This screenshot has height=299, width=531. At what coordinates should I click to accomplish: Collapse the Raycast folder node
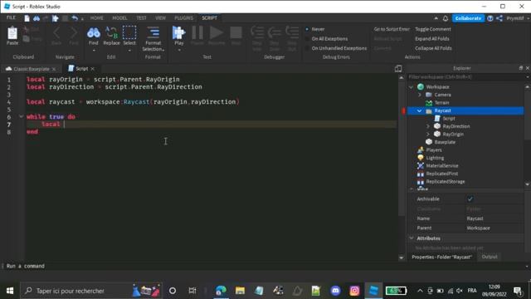coord(420,110)
